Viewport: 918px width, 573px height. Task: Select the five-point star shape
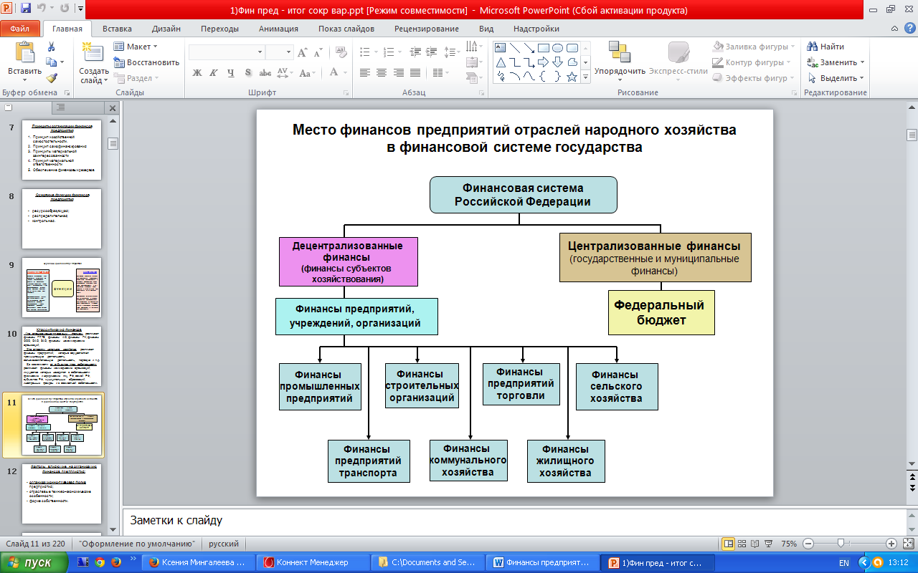pos(572,77)
